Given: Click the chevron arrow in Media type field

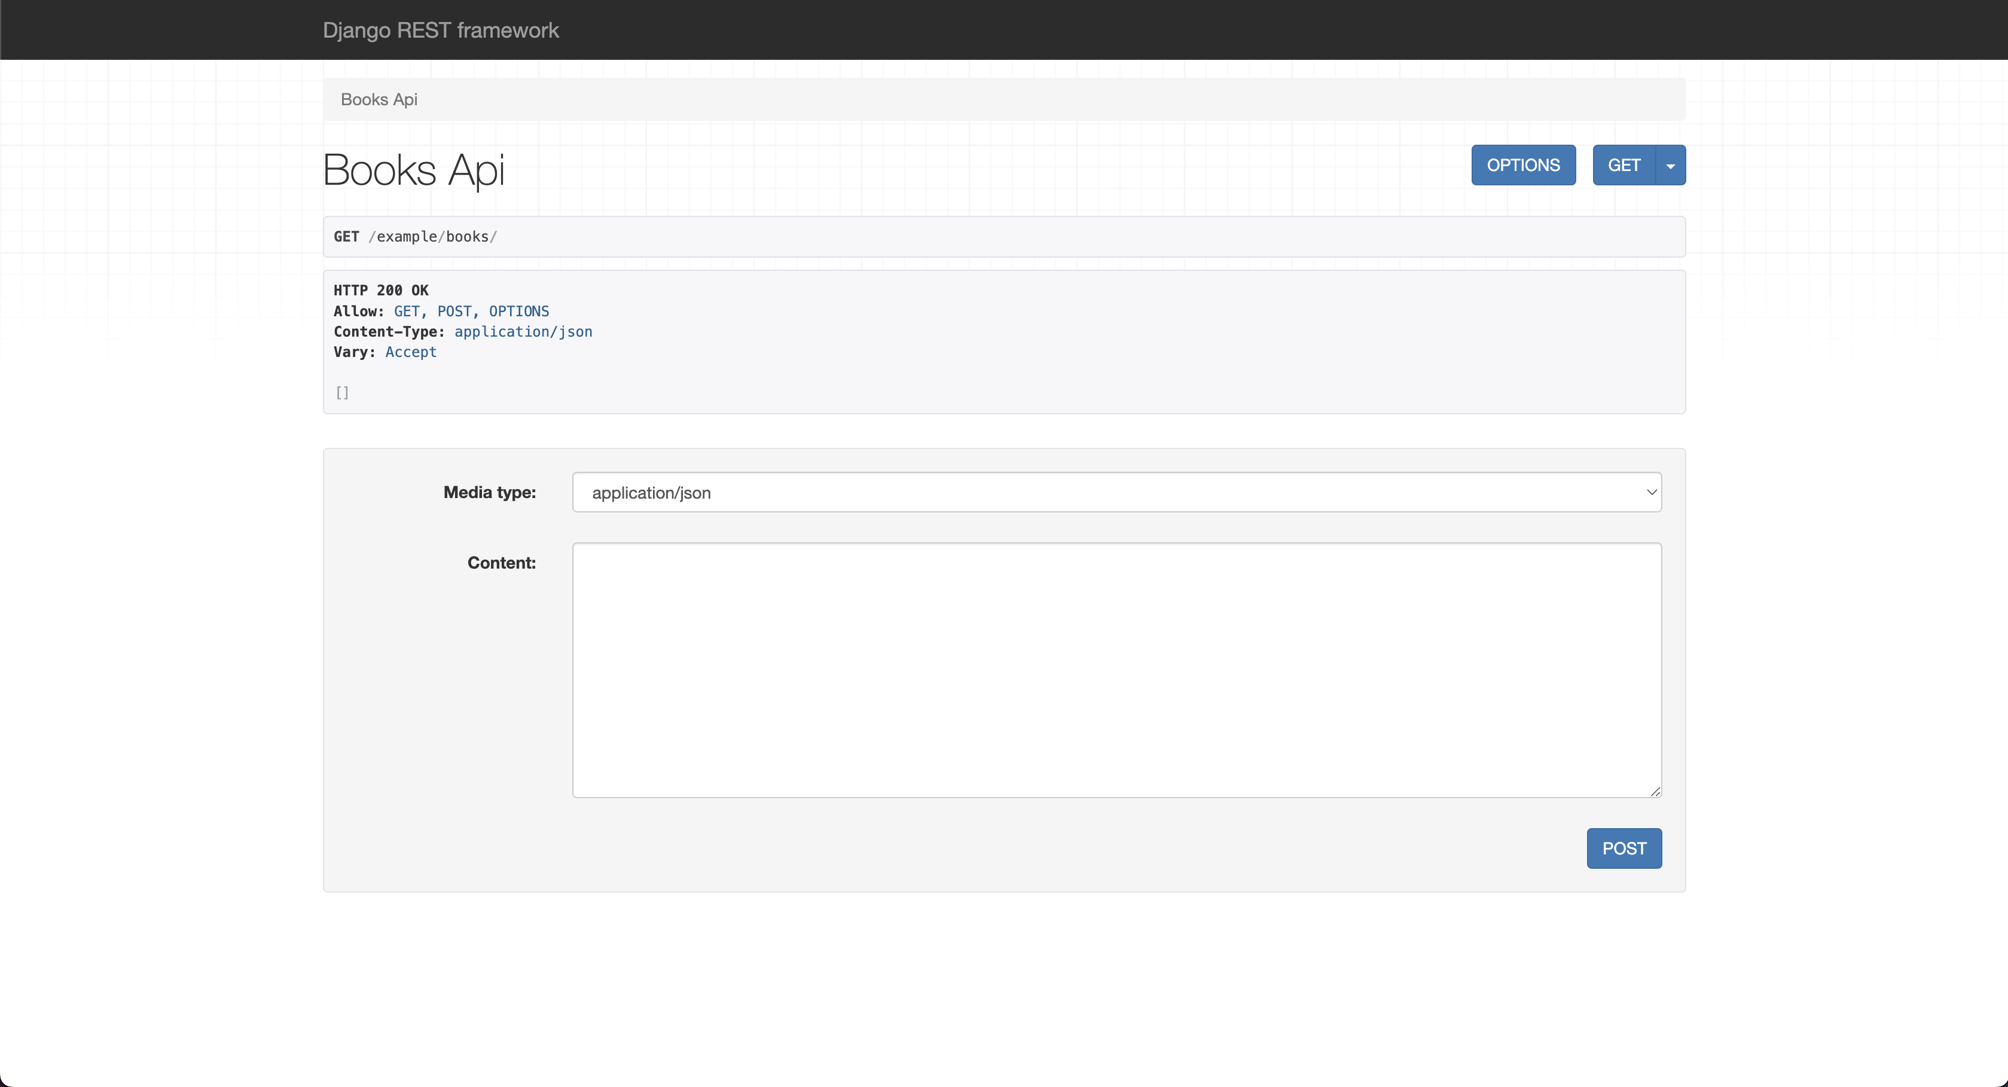Looking at the screenshot, I should pos(1651,493).
